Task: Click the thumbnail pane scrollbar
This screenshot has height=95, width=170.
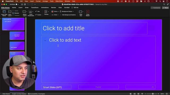Action: (x=26, y=37)
